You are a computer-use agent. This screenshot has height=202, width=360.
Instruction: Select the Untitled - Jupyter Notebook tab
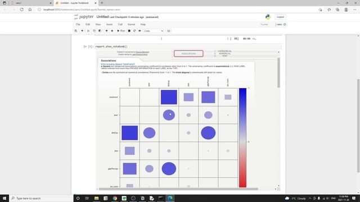[76, 3]
